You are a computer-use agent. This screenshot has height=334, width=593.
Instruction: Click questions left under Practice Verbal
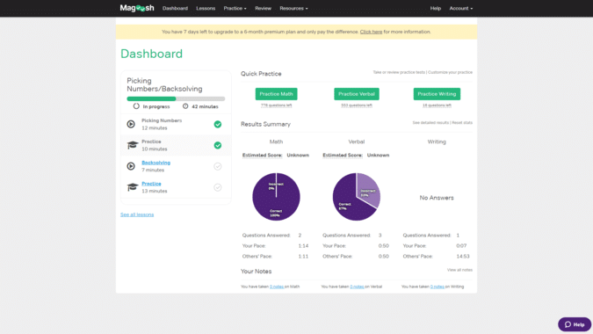pos(357,105)
